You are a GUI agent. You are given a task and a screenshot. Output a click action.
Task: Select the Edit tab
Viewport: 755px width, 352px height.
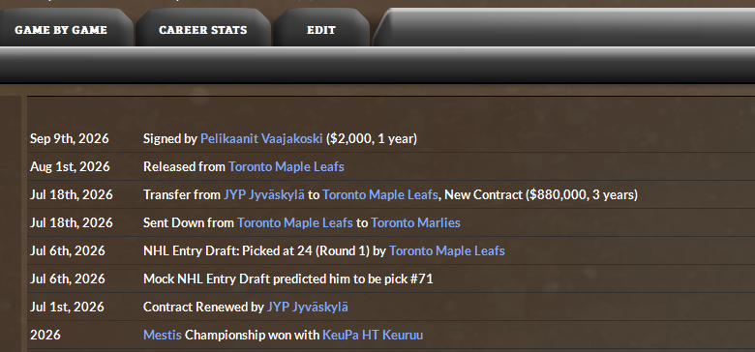click(x=321, y=29)
